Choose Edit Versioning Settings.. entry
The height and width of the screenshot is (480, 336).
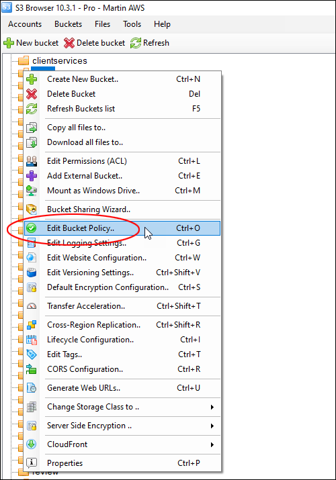pyautogui.click(x=122, y=273)
